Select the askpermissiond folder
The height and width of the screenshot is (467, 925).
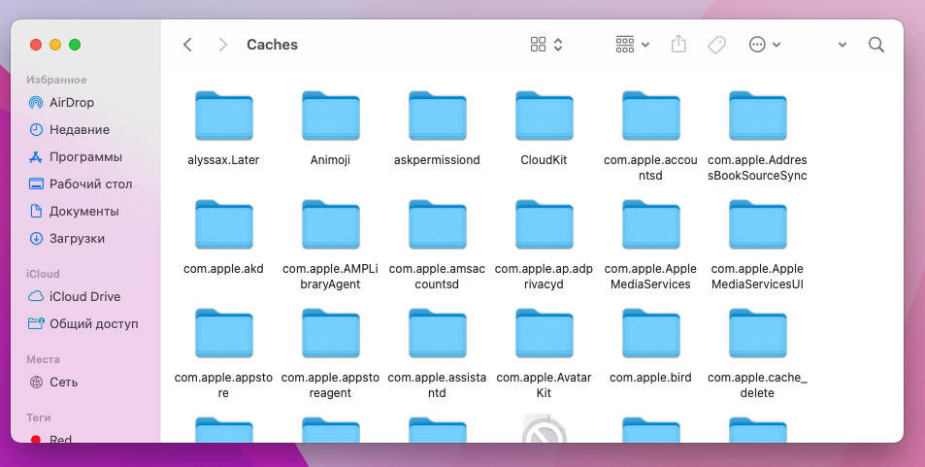437,116
